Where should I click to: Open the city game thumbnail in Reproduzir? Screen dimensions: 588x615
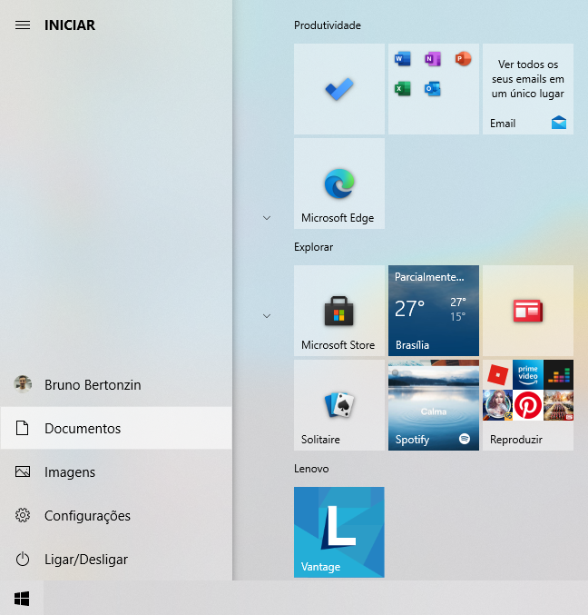(x=559, y=405)
